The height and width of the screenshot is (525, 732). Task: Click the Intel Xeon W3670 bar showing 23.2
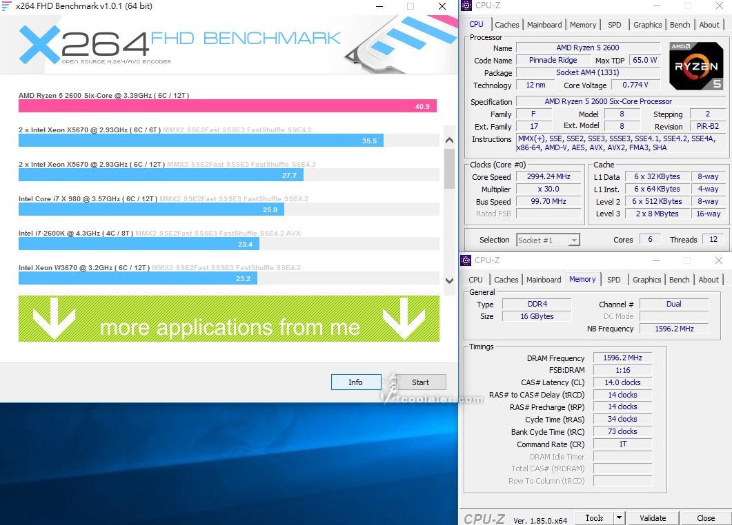(x=138, y=278)
